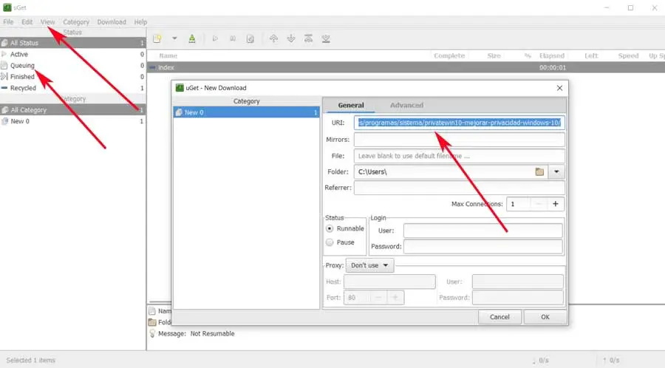Click the uGet dialog title icon
The height and width of the screenshot is (368, 665).
[180, 88]
